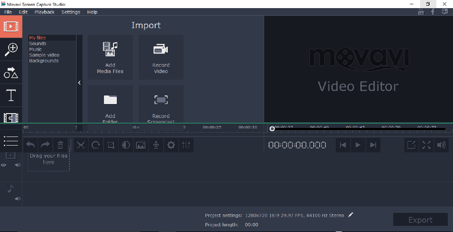
Task: Play the preview video
Action: (358, 145)
